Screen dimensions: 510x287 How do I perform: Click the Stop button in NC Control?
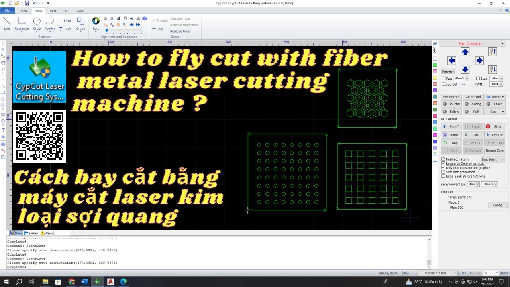[x=495, y=127]
